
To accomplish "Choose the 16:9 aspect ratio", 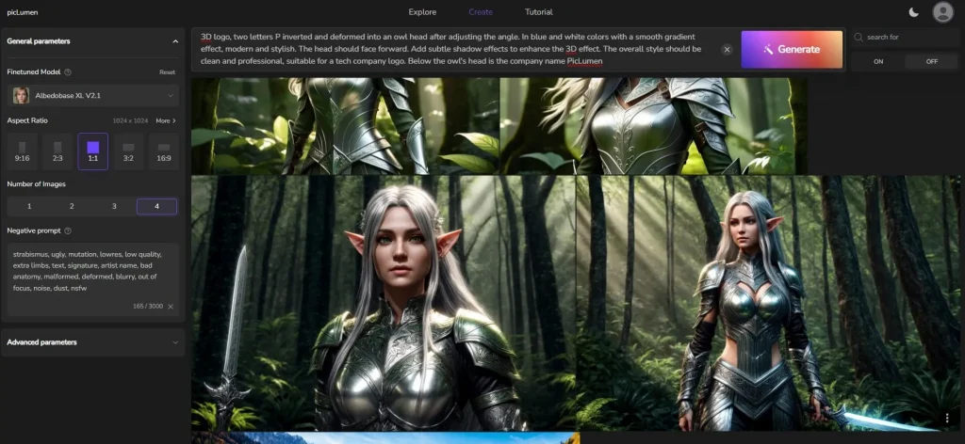I will (164, 151).
